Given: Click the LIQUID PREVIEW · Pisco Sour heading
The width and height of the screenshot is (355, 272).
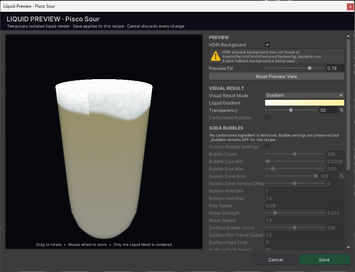Looking at the screenshot, I should coord(53,19).
